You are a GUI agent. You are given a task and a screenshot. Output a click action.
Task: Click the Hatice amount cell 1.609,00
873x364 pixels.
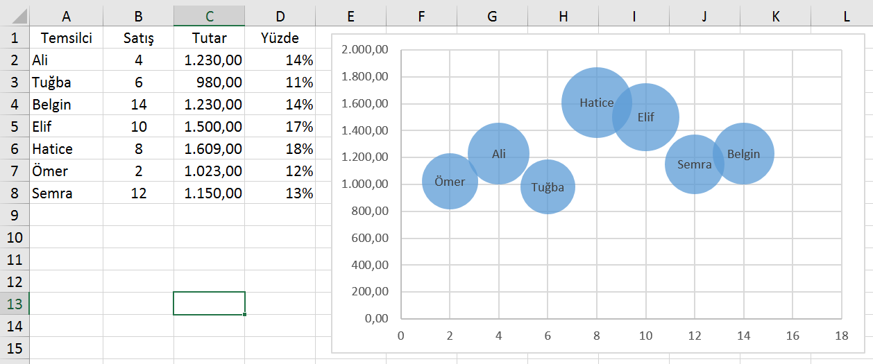click(209, 149)
